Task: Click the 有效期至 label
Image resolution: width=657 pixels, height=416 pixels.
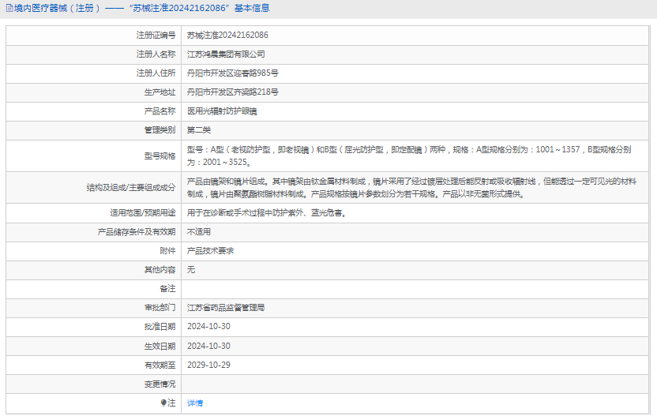Action: click(x=160, y=365)
